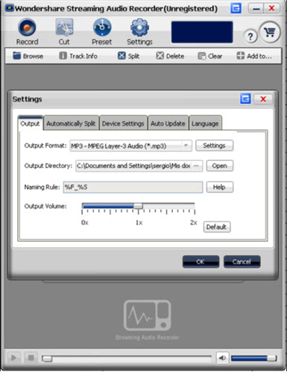The width and height of the screenshot is (287, 372).
Task: Click the Split toolbar item
Action: [128, 56]
